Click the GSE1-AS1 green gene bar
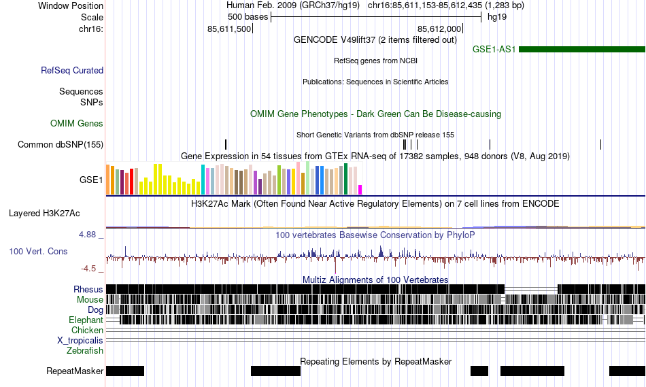The image size is (646, 387). (582, 50)
